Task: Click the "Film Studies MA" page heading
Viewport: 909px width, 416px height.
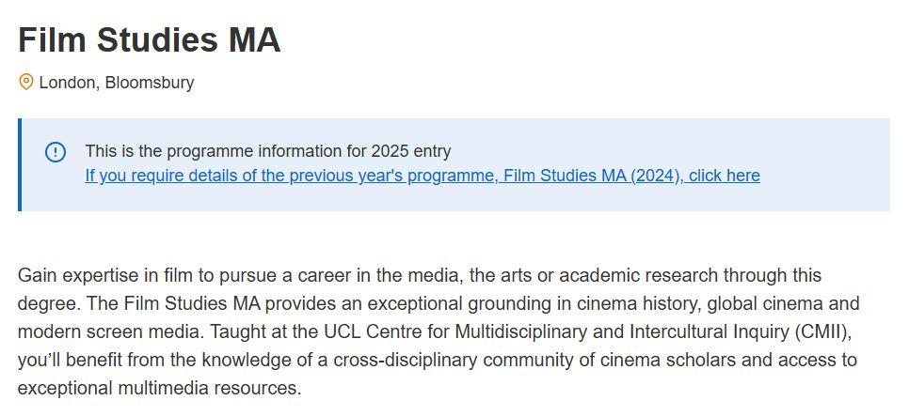Action: click(x=149, y=39)
